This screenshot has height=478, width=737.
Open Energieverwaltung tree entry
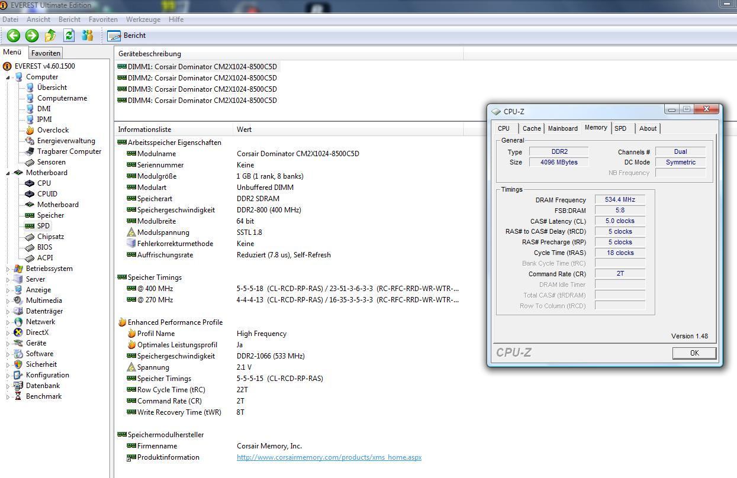(66, 141)
